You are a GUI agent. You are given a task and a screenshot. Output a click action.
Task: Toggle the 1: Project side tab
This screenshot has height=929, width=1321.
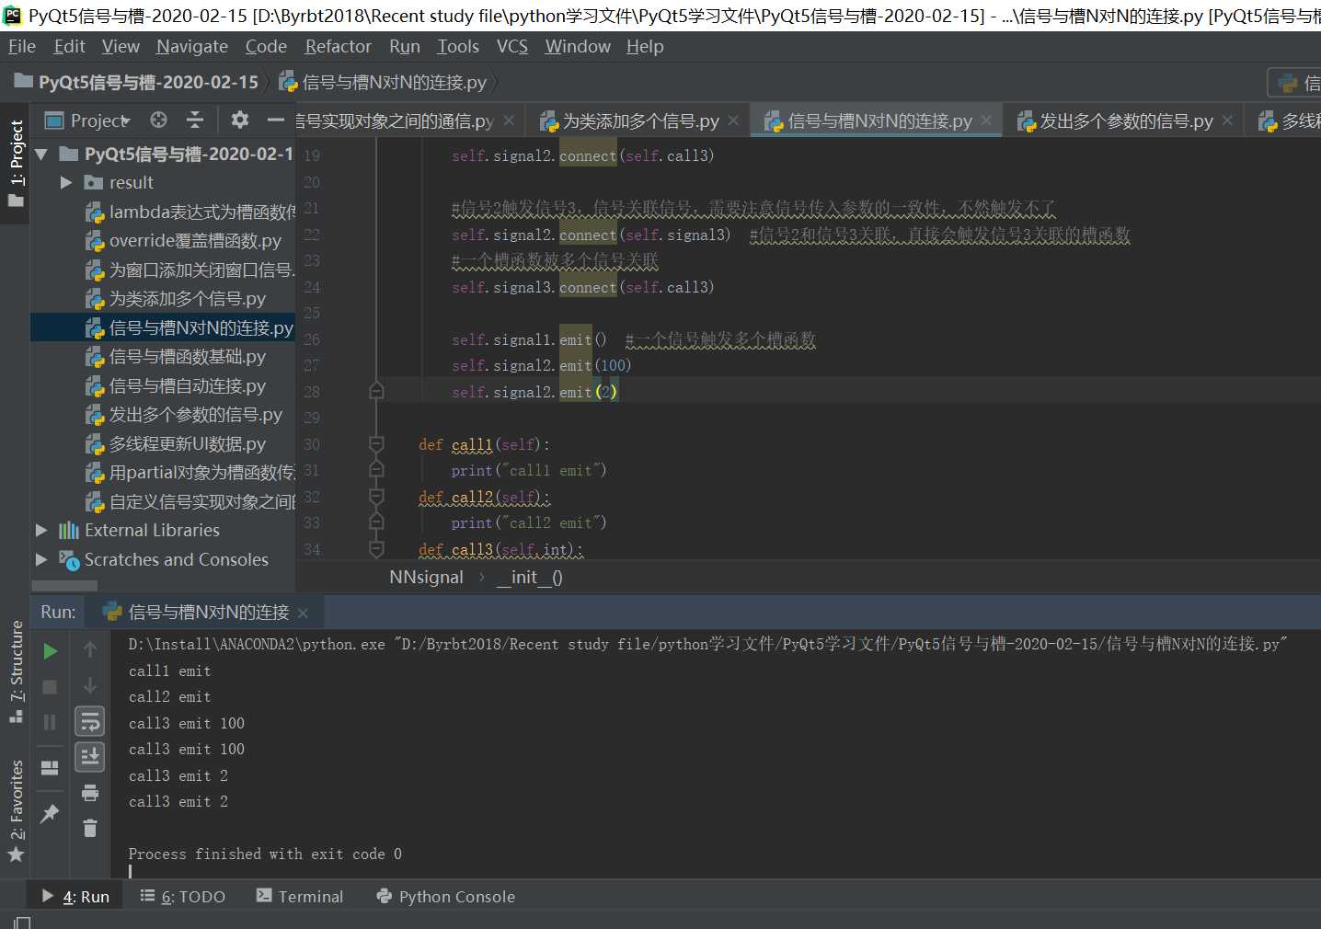[17, 163]
